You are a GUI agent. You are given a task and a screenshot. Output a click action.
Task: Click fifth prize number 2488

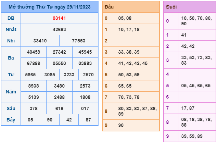click(x=59, y=97)
